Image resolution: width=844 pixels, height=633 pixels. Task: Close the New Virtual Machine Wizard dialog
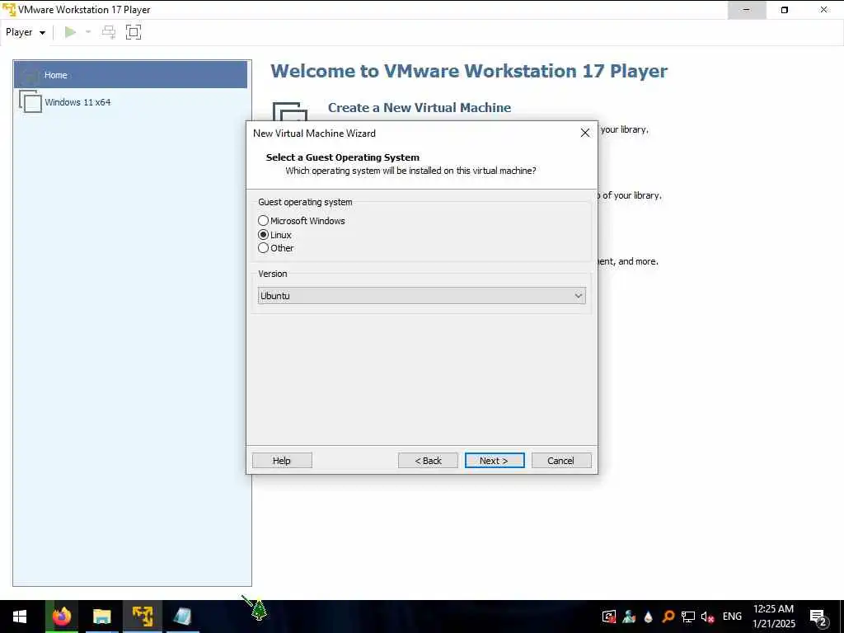click(585, 133)
